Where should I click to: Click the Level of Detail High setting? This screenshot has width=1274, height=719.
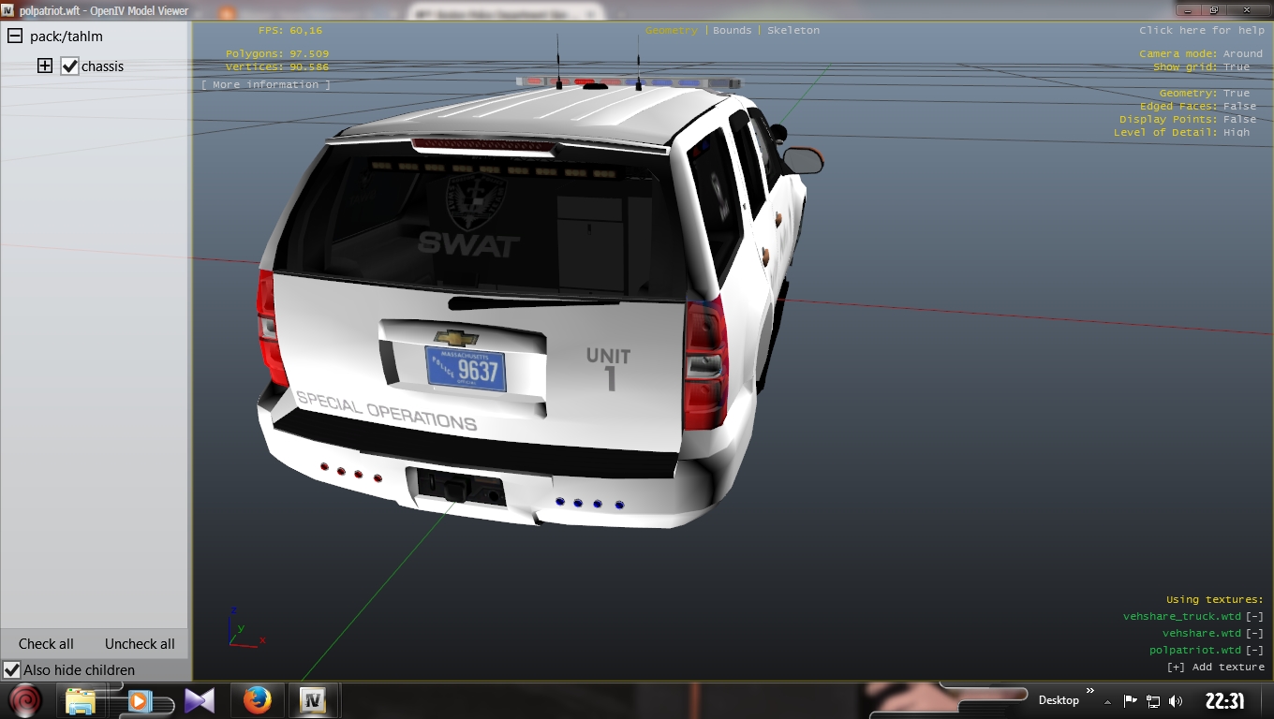coord(1236,133)
